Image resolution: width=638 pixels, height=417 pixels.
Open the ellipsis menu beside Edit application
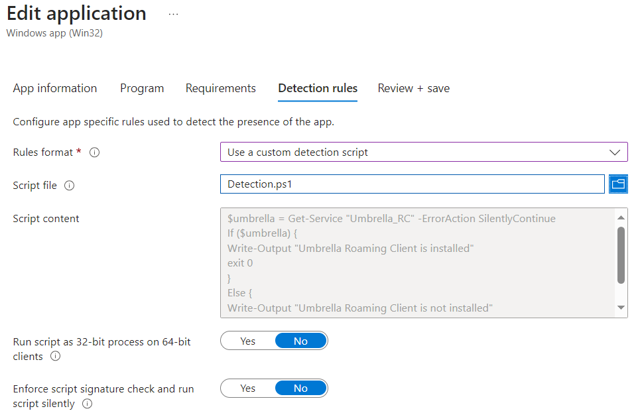[173, 14]
